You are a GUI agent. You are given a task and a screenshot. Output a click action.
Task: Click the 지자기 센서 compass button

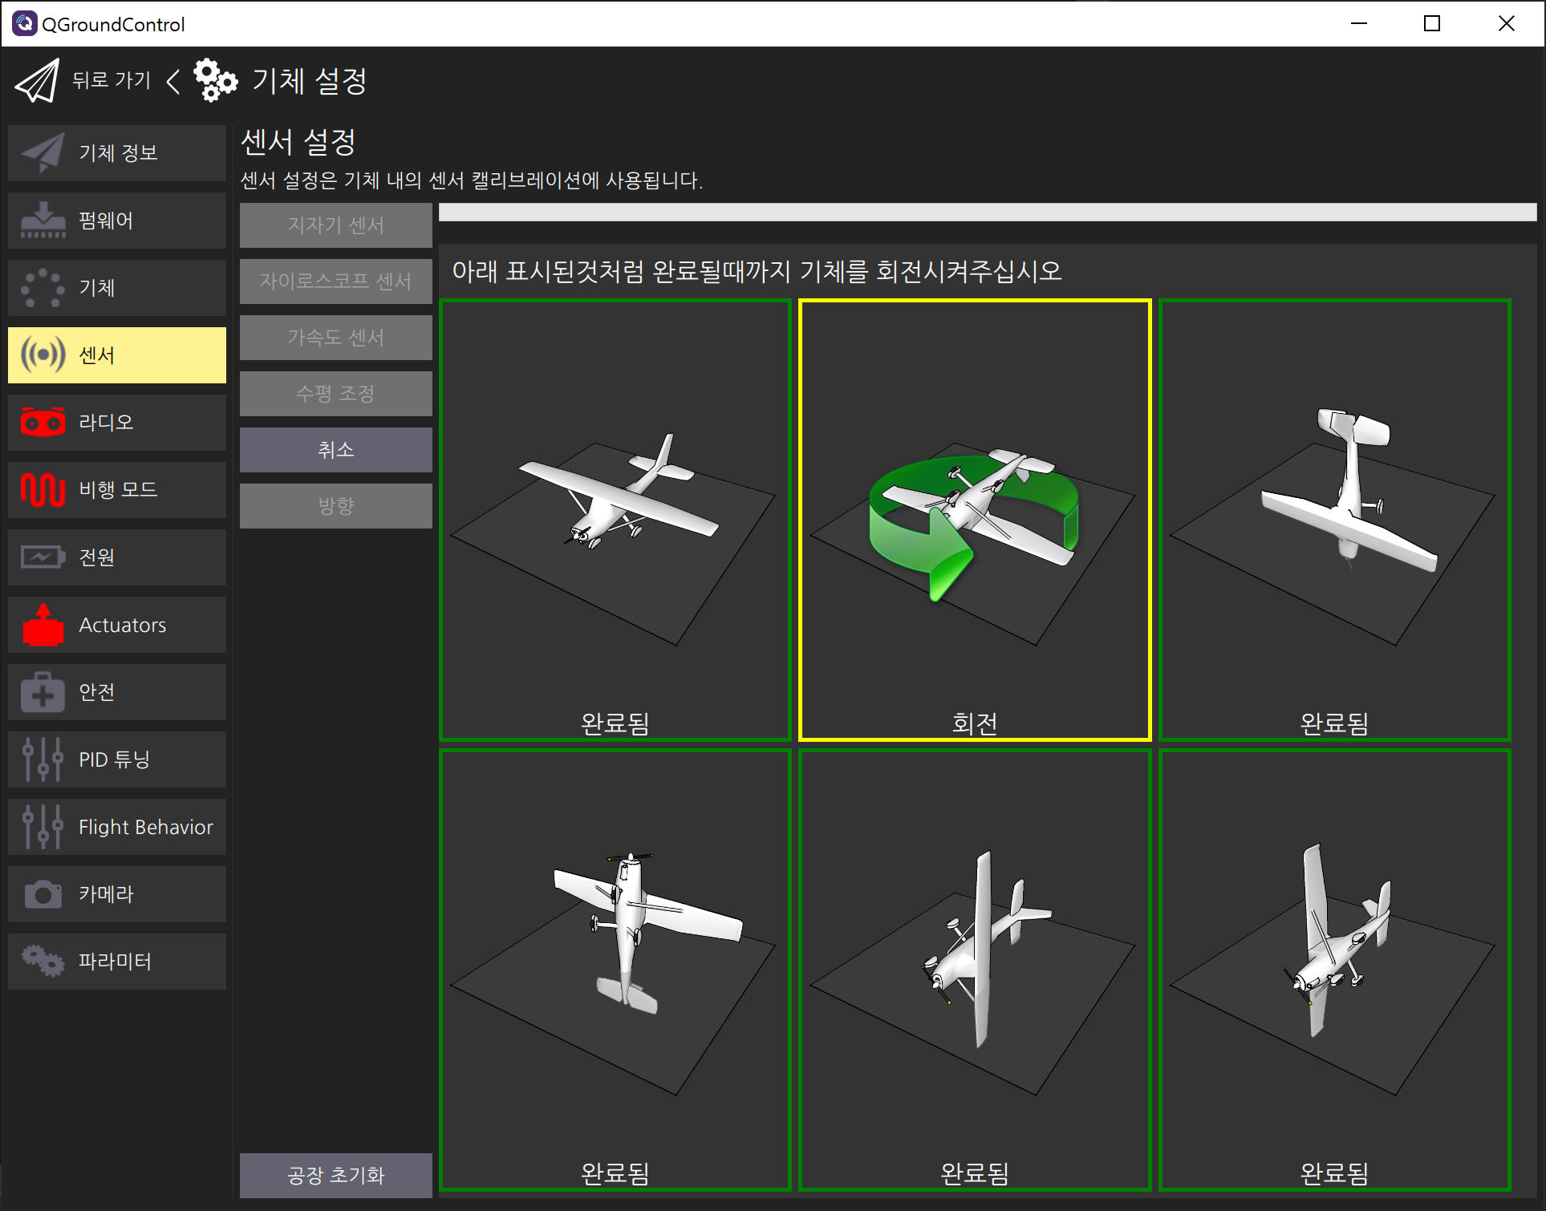335,225
